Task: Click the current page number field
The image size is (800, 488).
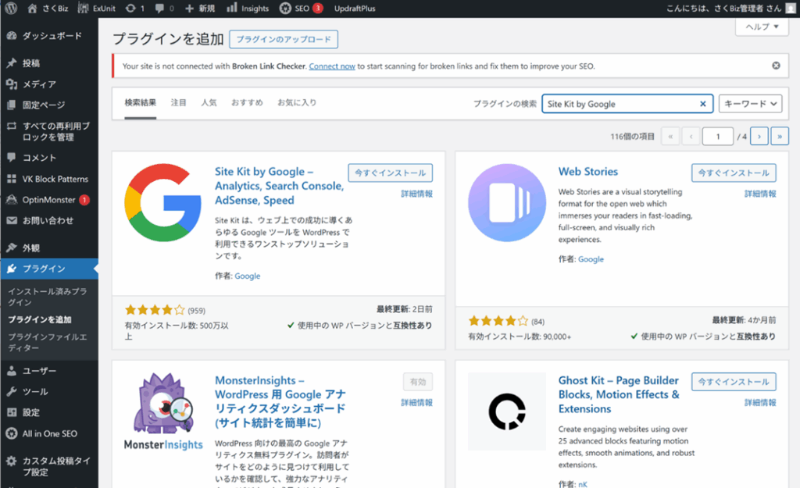Action: pos(717,137)
